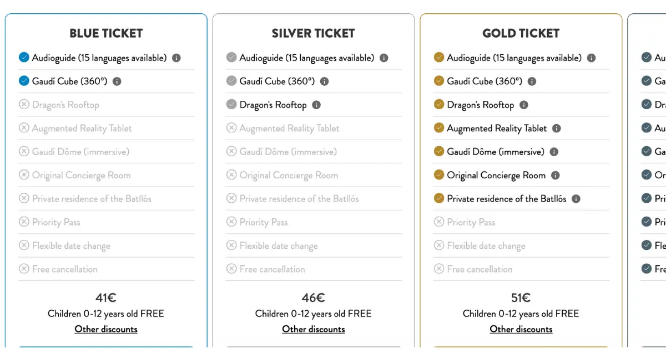Open Other discounts link under Silver ticket

[314, 329]
